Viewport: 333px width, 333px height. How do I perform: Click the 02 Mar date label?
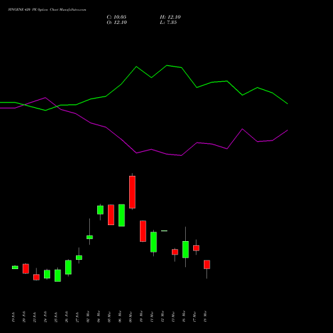pos(88,316)
